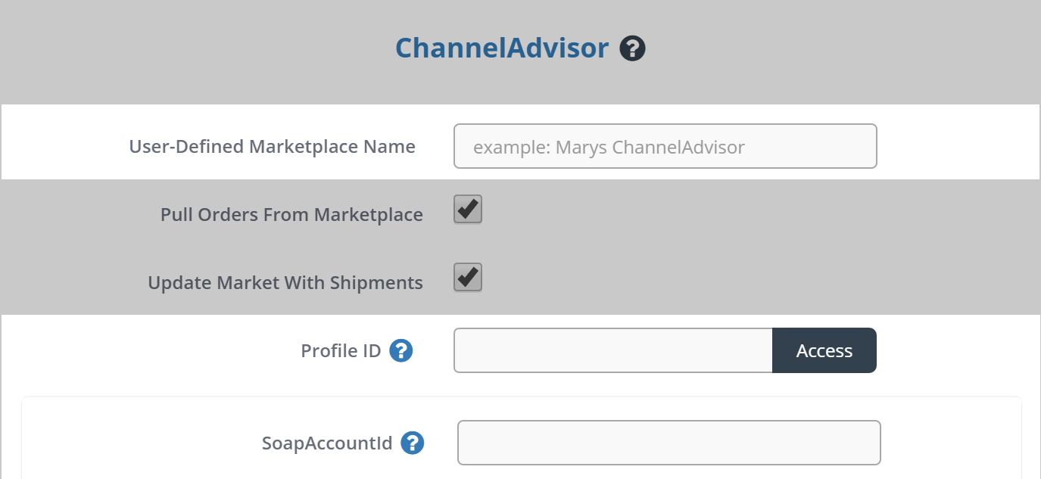Viewport: 1041px width, 479px height.
Task: Click the Pull Orders From Marketplace label
Action: click(x=291, y=215)
